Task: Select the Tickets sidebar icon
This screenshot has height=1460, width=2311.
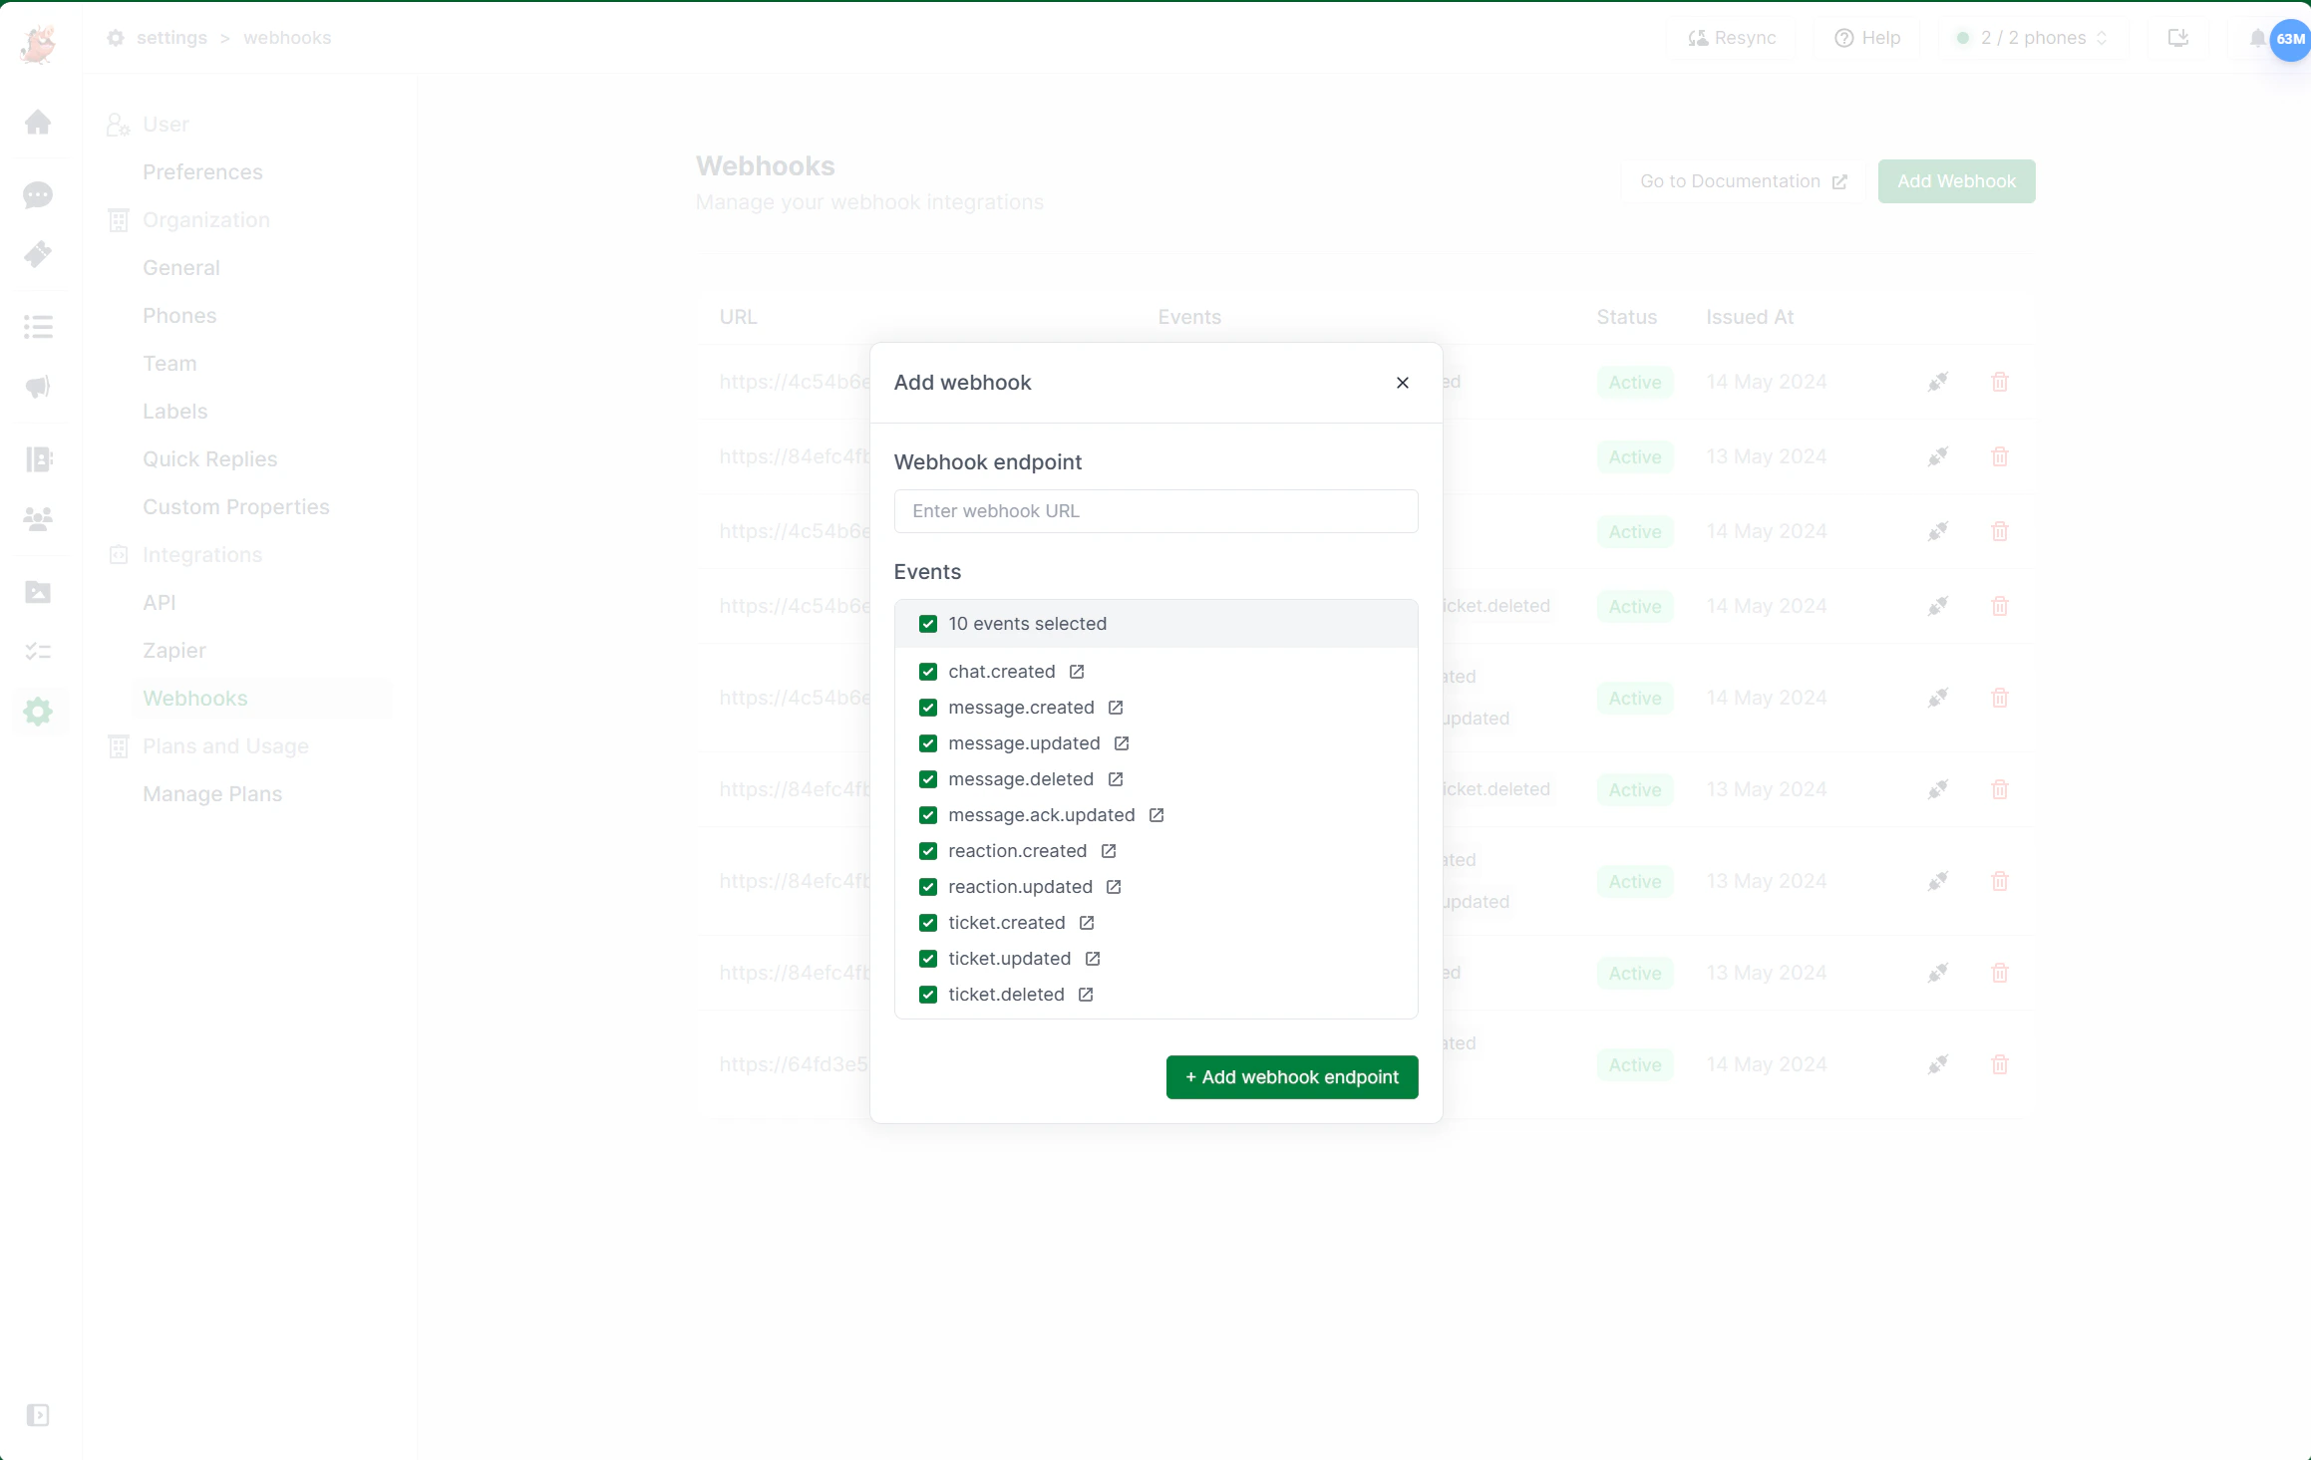Action: [x=38, y=254]
